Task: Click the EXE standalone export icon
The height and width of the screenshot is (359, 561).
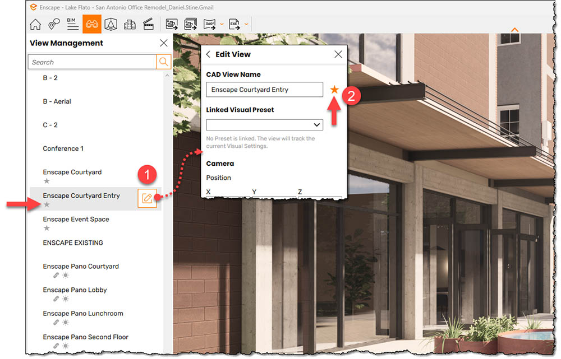Action: [234, 24]
